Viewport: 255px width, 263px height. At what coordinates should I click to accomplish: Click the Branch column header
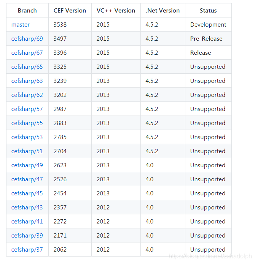[x=27, y=11]
